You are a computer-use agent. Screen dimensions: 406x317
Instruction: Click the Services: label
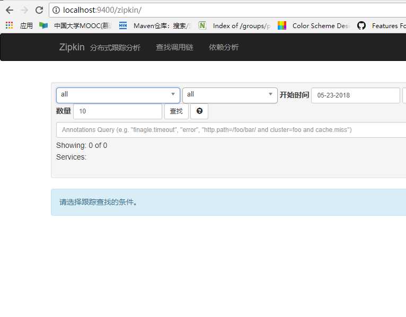click(71, 157)
